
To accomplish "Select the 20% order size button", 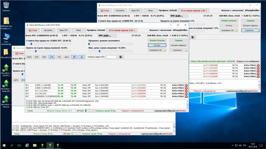I will (44, 57).
